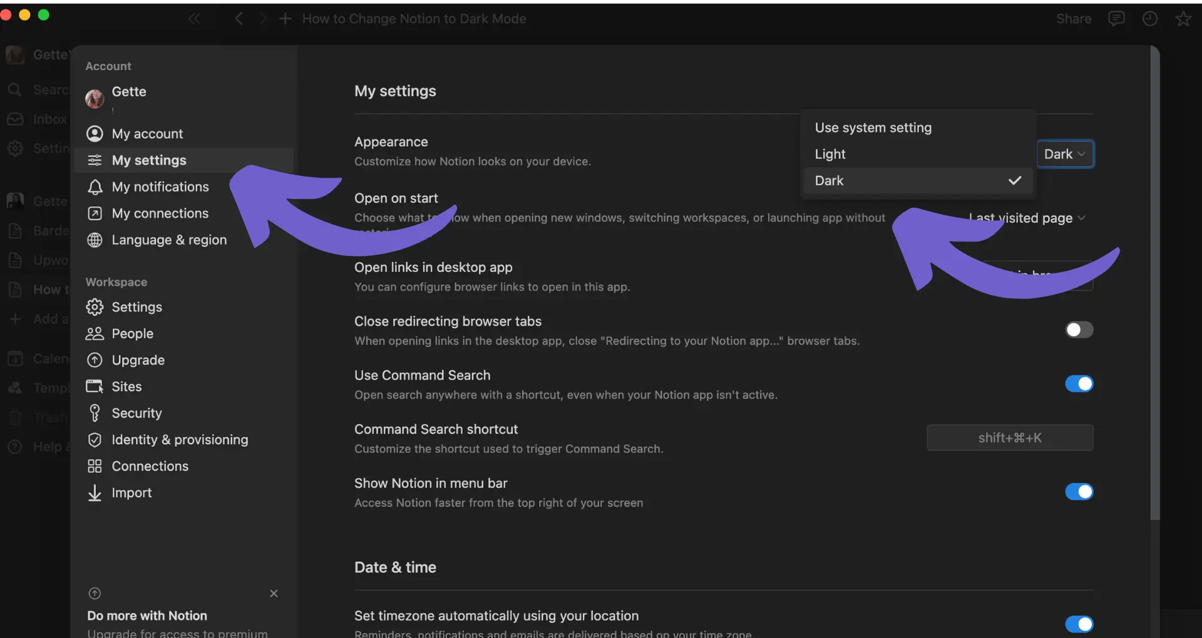Click the Calendar icon in background sidebar

click(x=15, y=358)
